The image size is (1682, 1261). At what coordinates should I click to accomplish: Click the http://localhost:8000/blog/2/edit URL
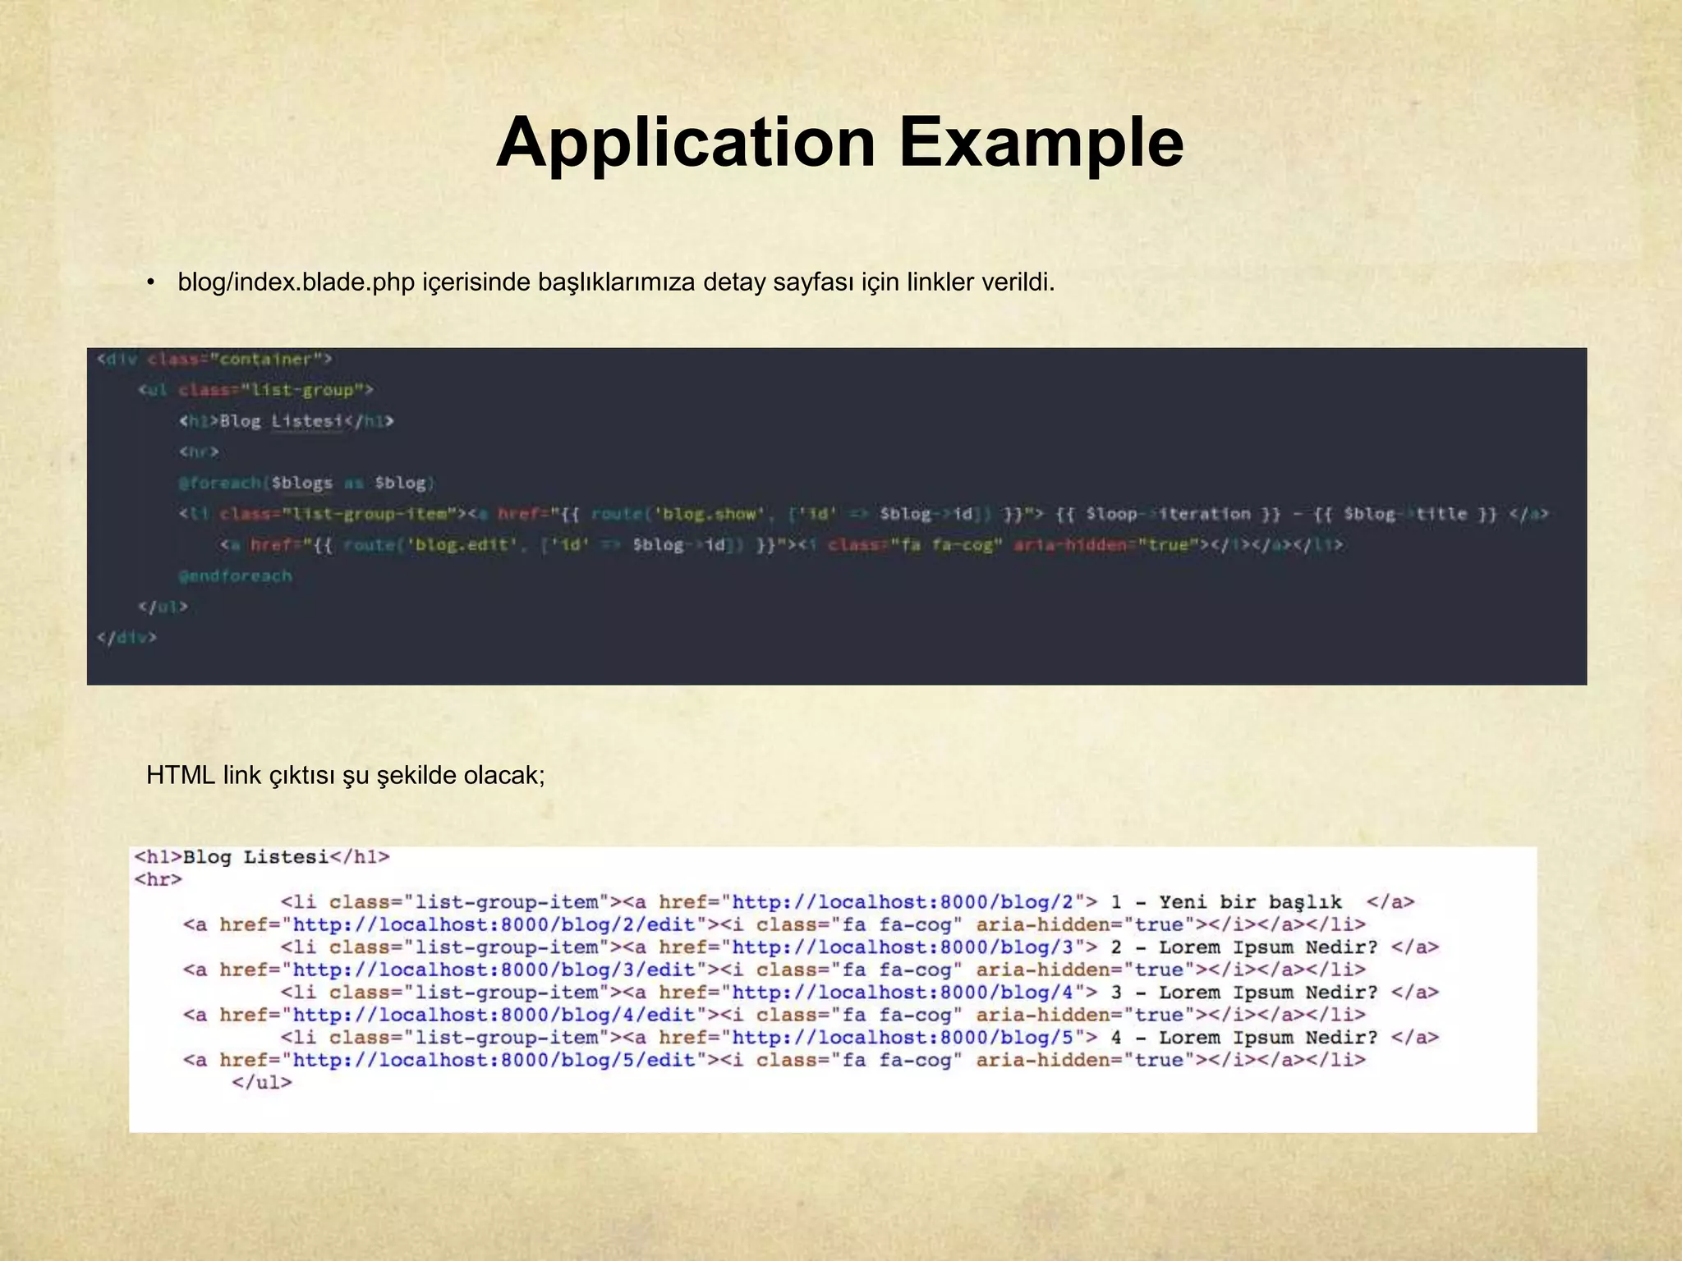tap(494, 924)
